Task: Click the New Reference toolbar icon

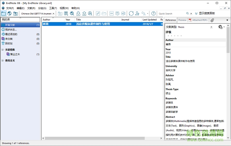Action: [66, 14]
